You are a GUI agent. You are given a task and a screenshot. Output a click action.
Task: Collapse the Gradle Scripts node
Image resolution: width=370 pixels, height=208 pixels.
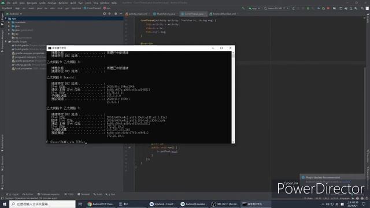click(6, 42)
